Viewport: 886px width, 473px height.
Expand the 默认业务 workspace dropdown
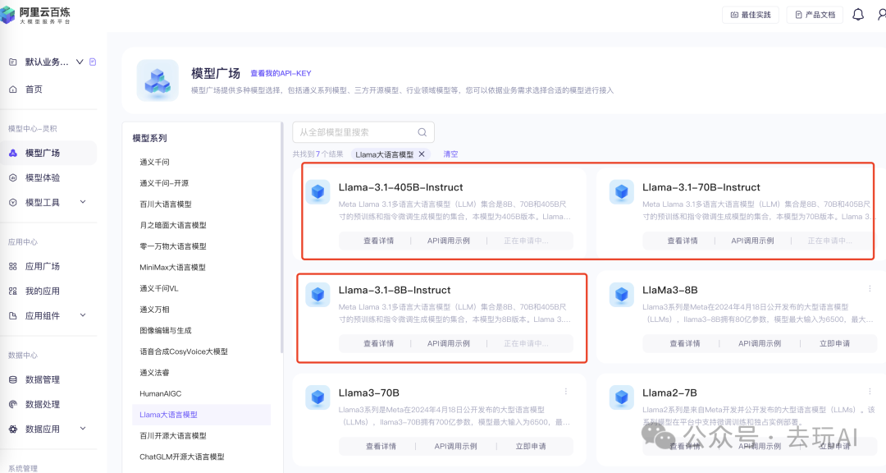coord(80,62)
